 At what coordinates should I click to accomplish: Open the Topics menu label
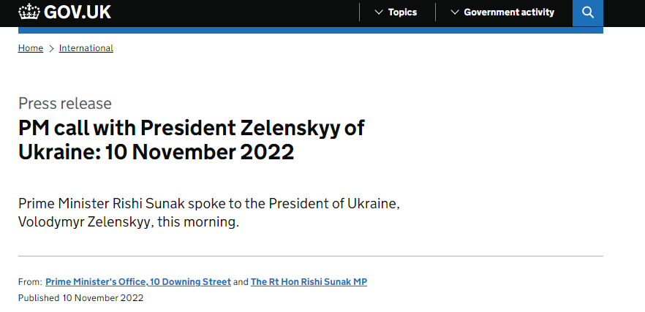tap(402, 12)
